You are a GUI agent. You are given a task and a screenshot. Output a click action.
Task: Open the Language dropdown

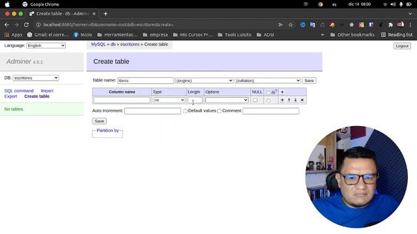pos(46,45)
